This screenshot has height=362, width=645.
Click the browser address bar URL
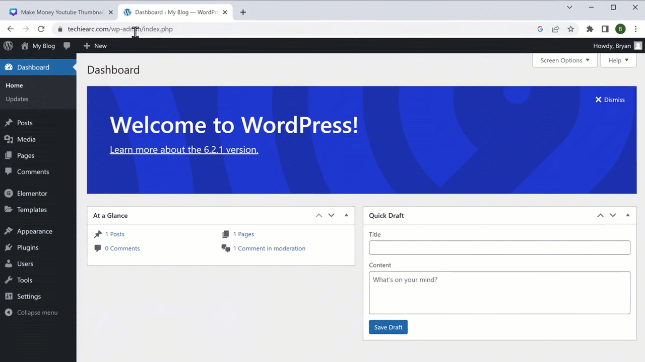tap(120, 29)
